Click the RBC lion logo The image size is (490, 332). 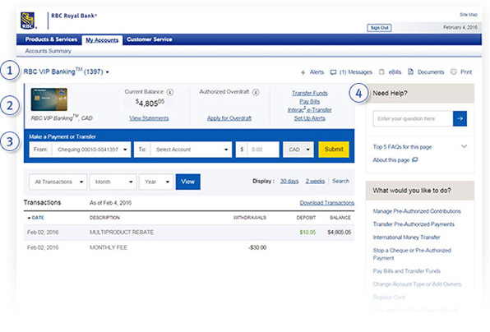[x=27, y=21]
